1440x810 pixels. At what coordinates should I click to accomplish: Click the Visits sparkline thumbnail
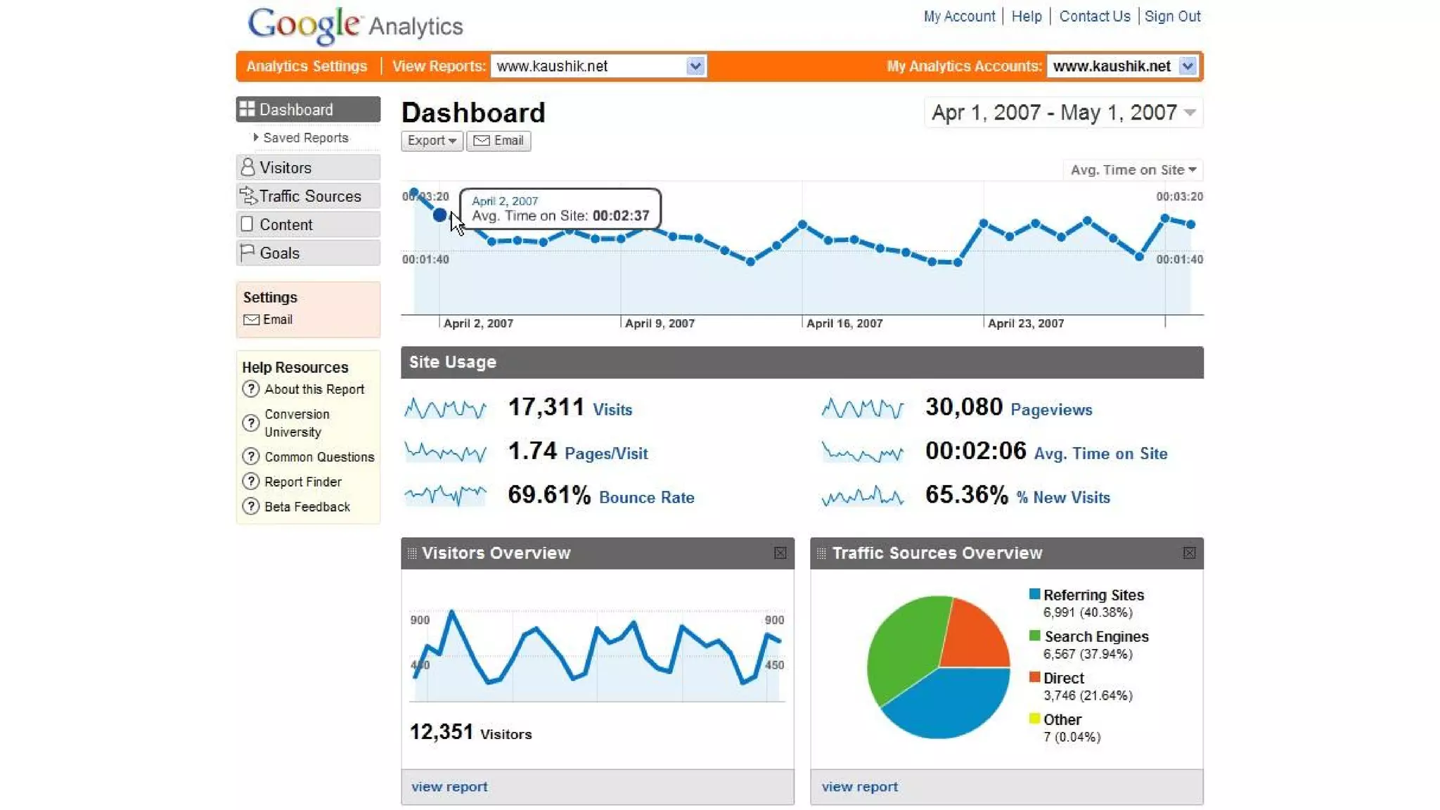pyautogui.click(x=445, y=409)
